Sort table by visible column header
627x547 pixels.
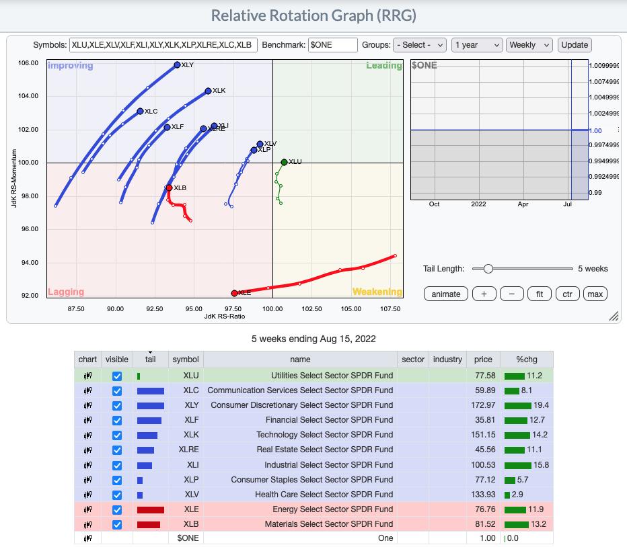(117, 360)
